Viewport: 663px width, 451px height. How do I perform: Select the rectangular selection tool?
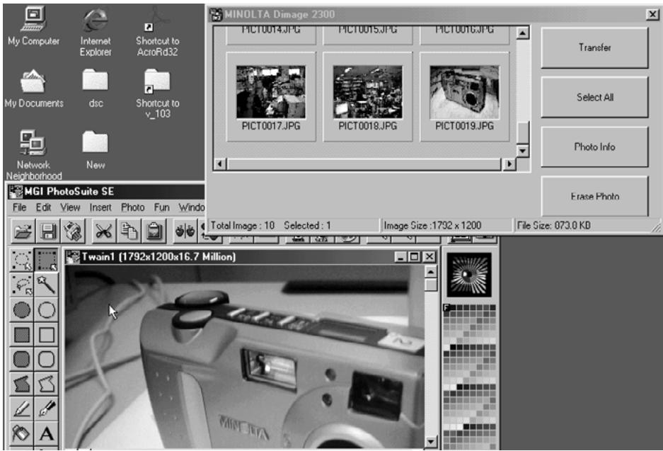[x=46, y=260]
